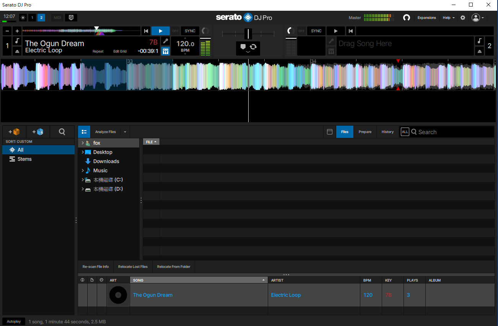Screen dimensions: 498x326
Task: Jump to track start on deck 1
Action: pos(146,31)
